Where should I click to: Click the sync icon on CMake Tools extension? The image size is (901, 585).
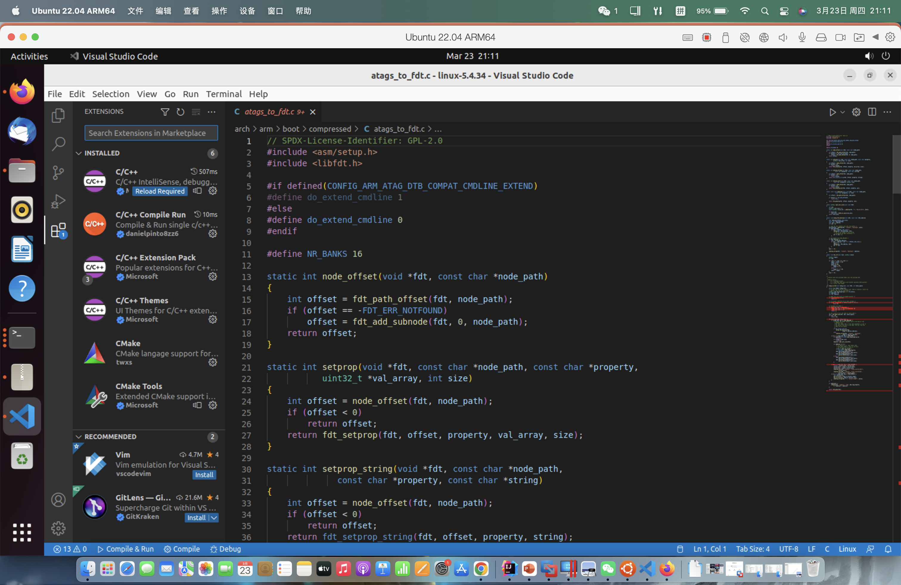197,405
